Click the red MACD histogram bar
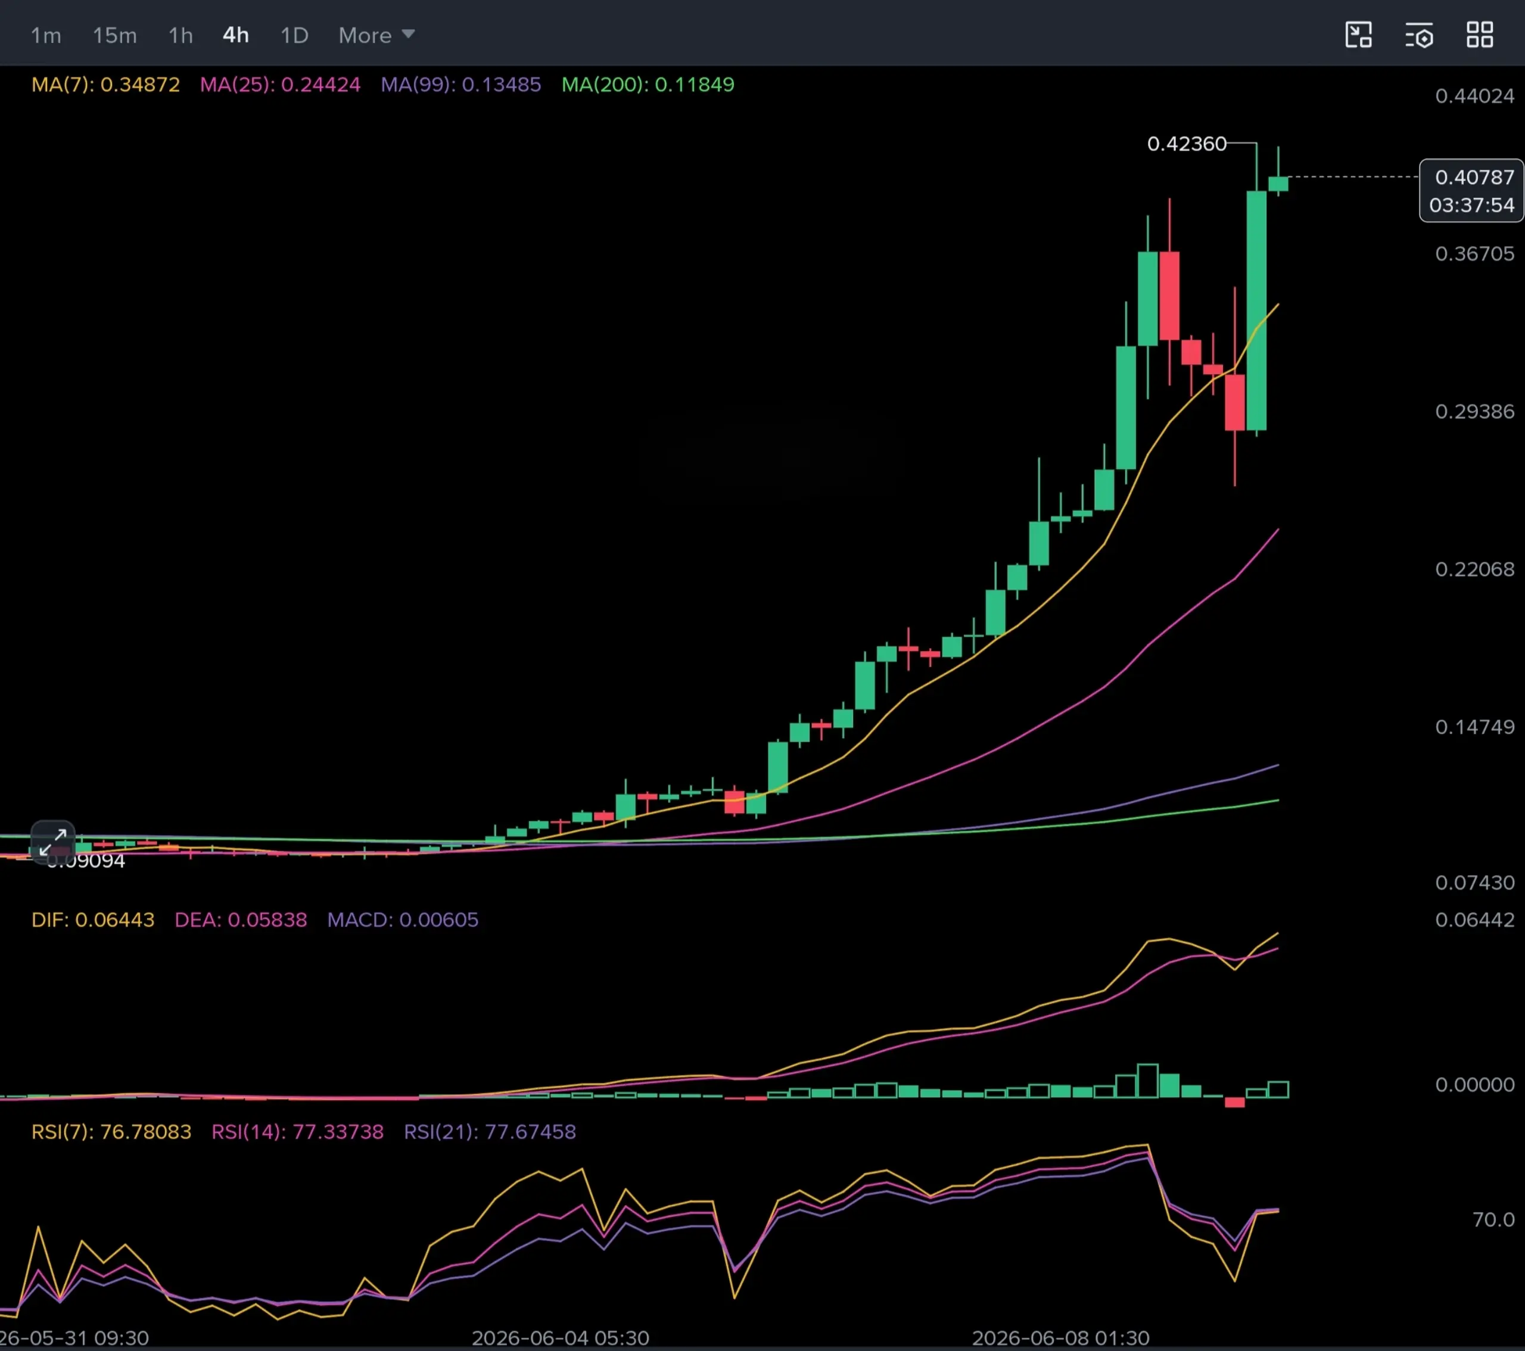This screenshot has width=1525, height=1351. [x=1235, y=1102]
